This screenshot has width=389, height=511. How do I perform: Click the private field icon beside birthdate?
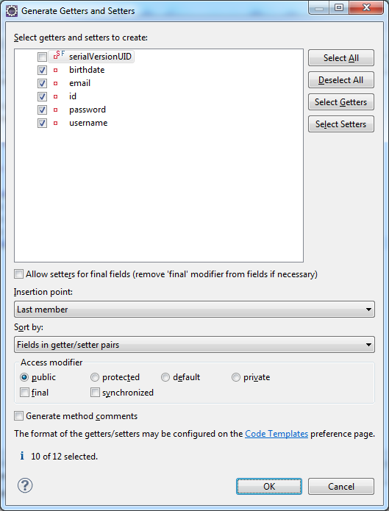[x=55, y=70]
